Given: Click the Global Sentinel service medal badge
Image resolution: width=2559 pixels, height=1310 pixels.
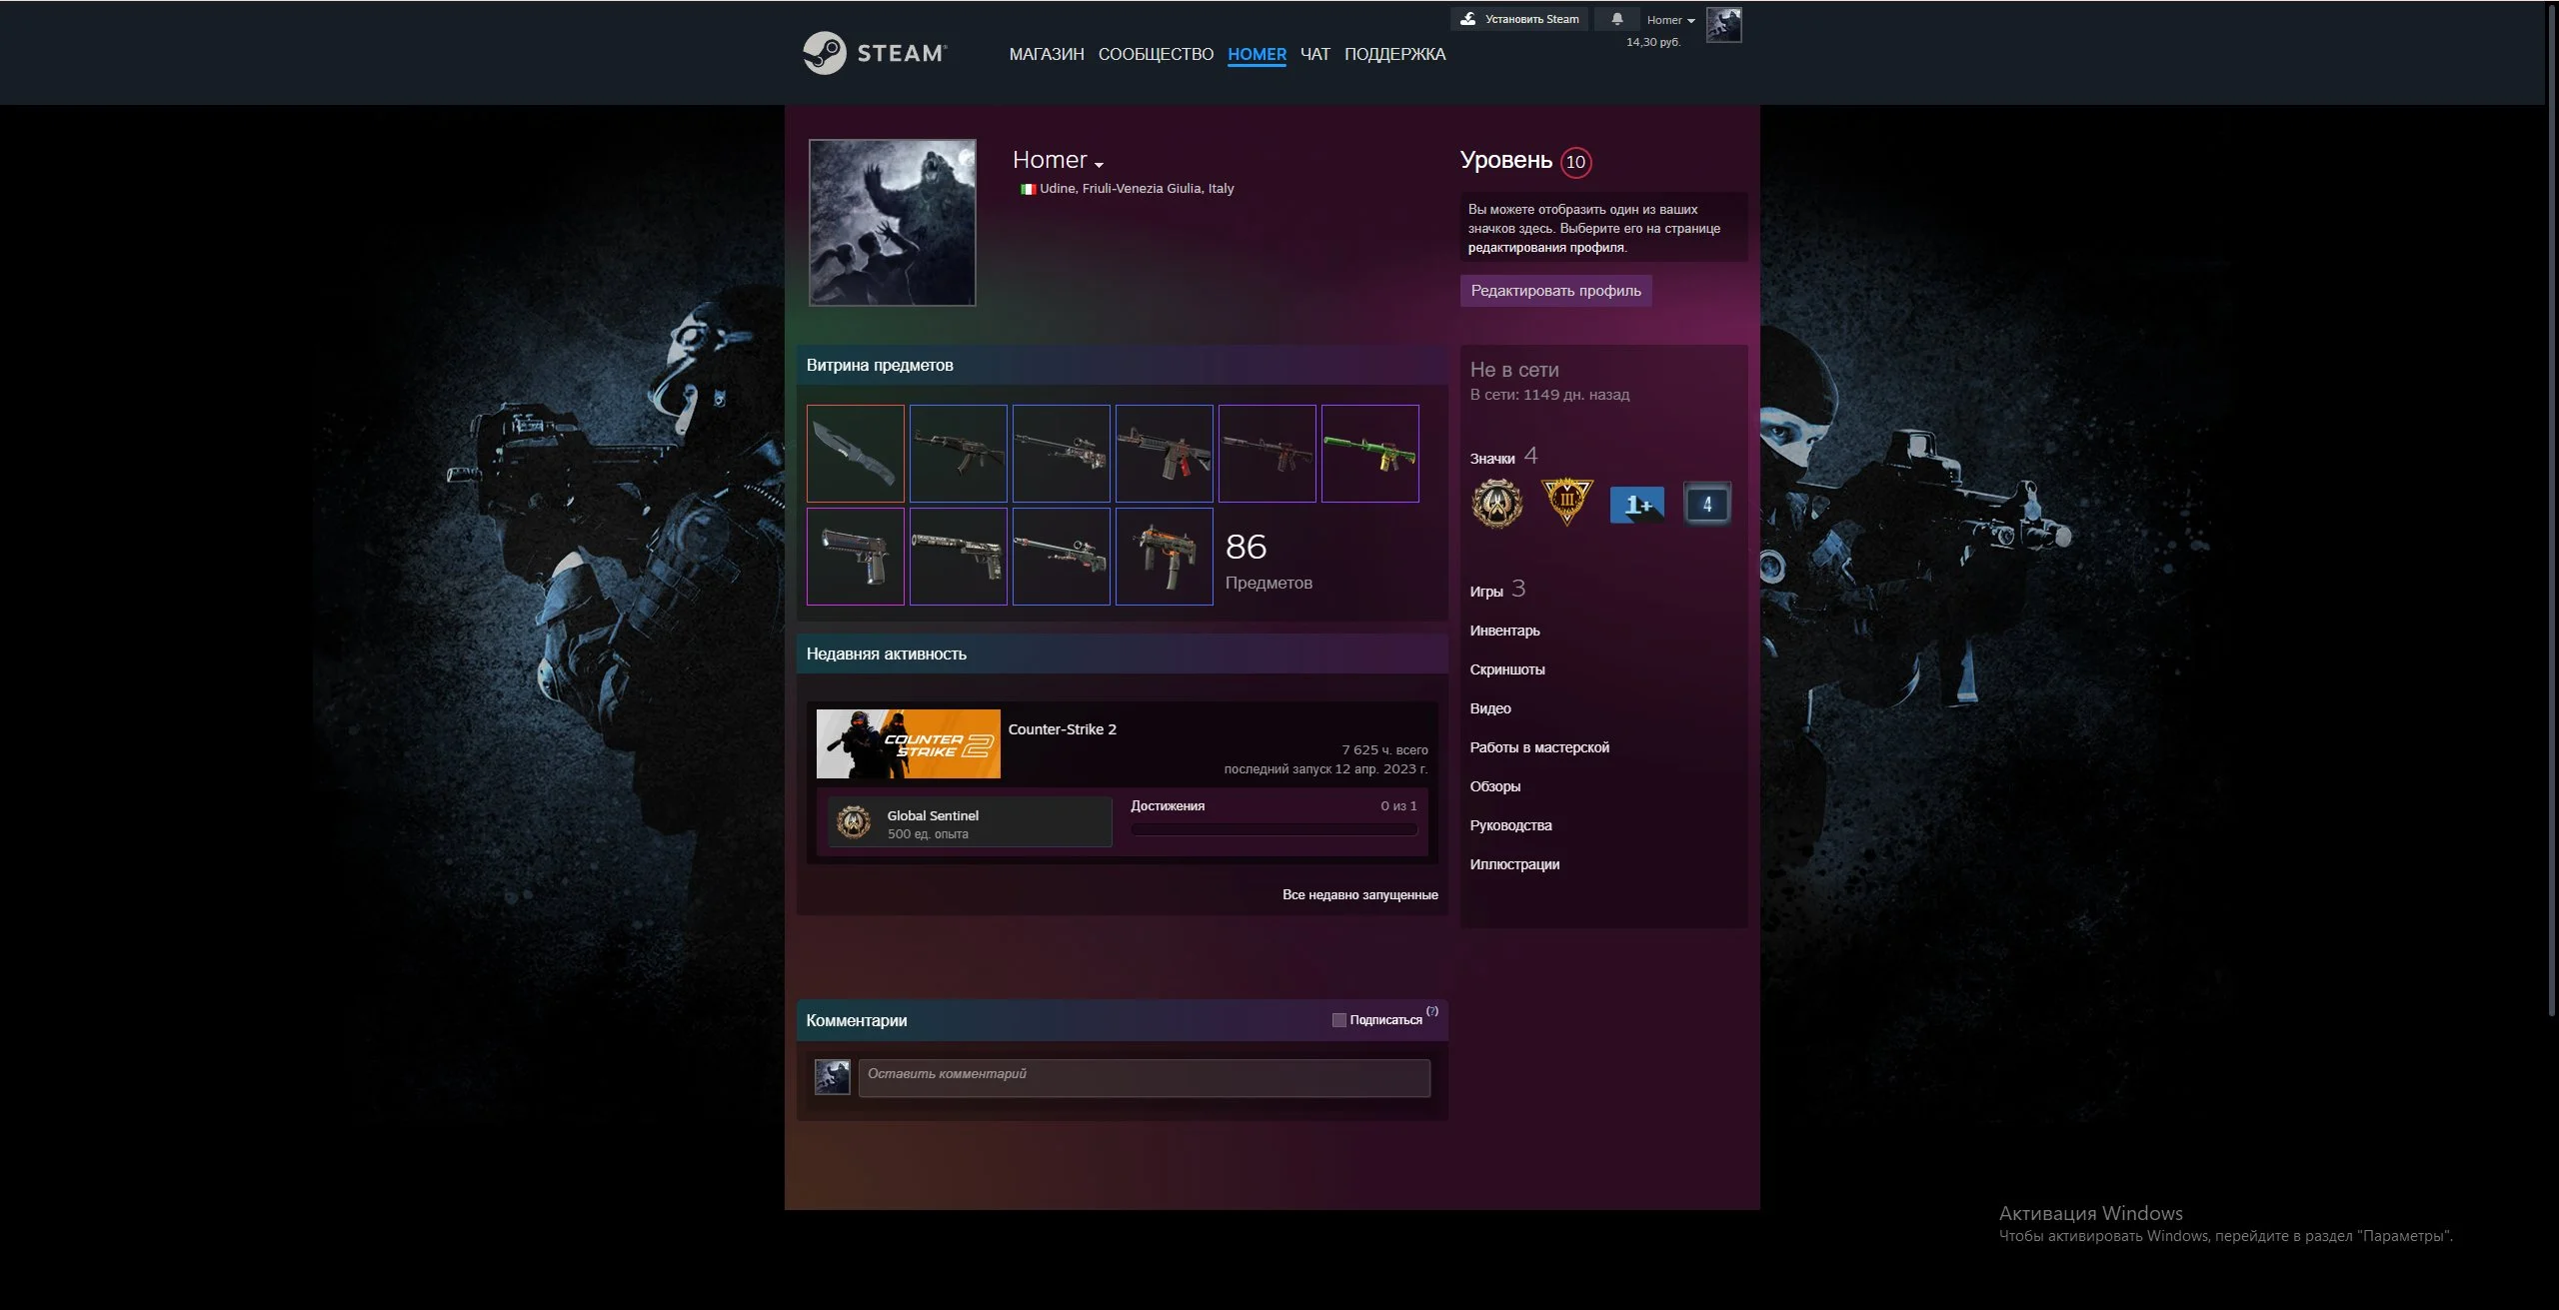Looking at the screenshot, I should click(1496, 504).
